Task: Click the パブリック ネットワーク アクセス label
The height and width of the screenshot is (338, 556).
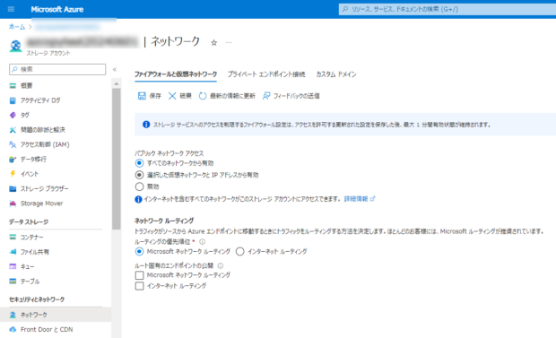Action: coord(169,153)
